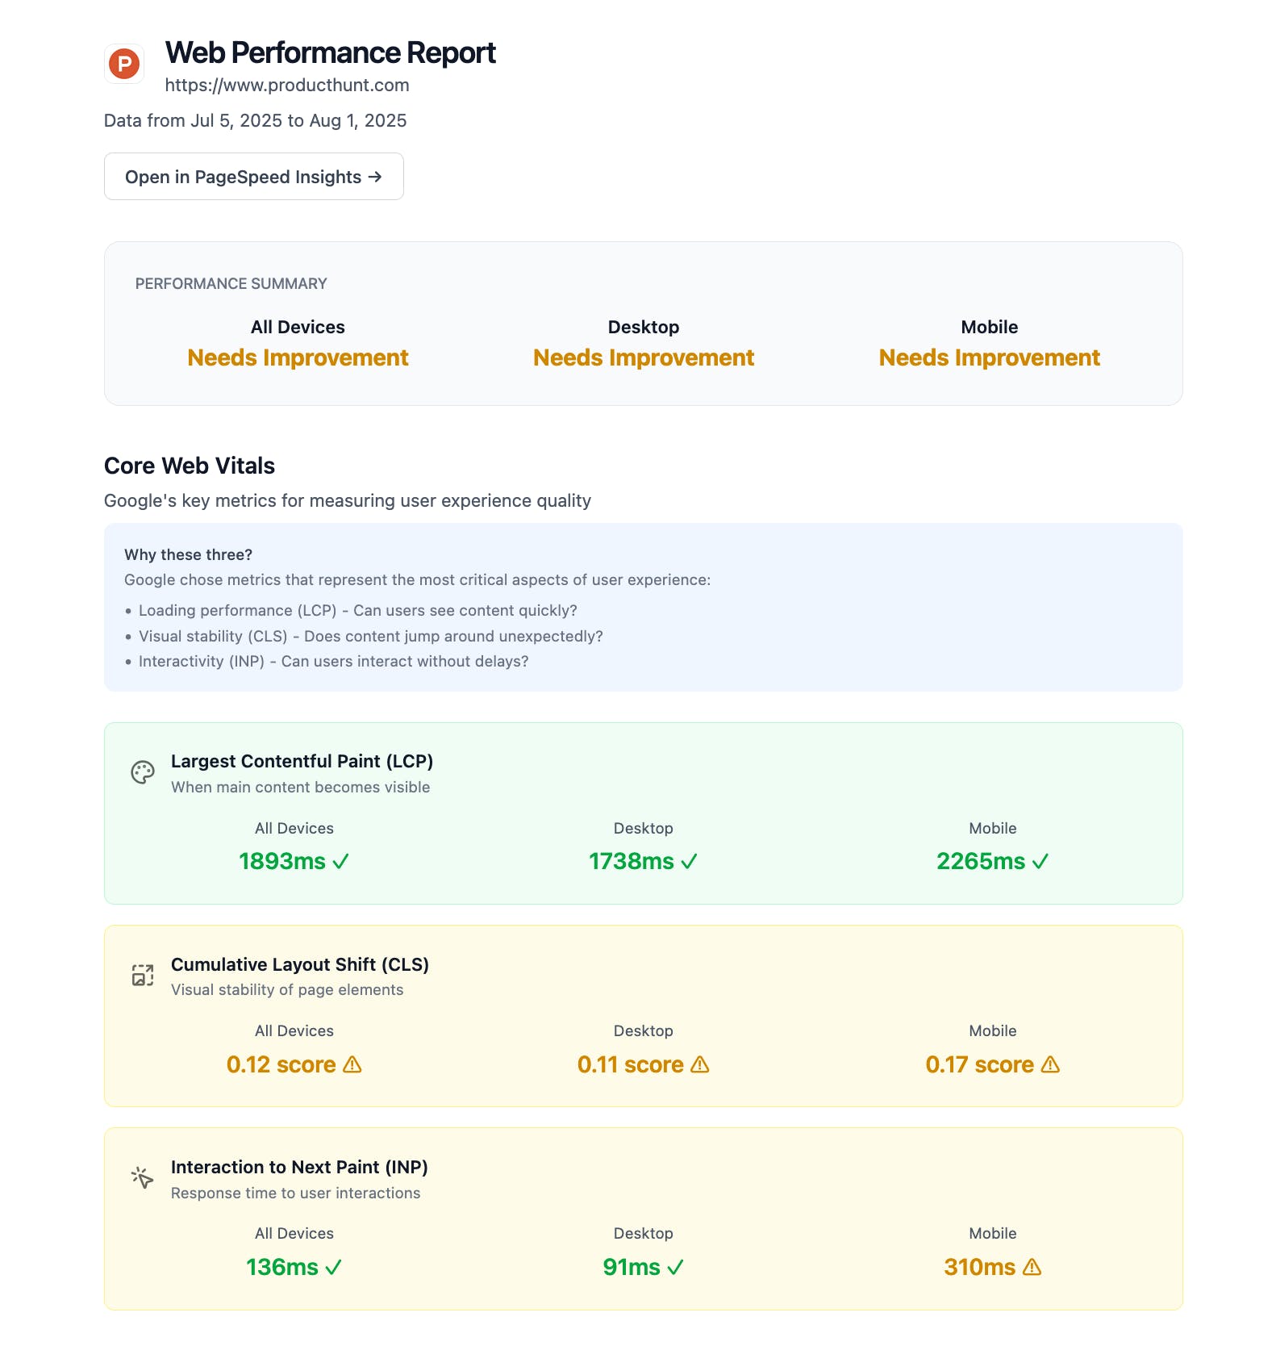Image resolution: width=1276 pixels, height=1367 pixels.
Task: Click the LCP palette icon
Action: point(143,772)
